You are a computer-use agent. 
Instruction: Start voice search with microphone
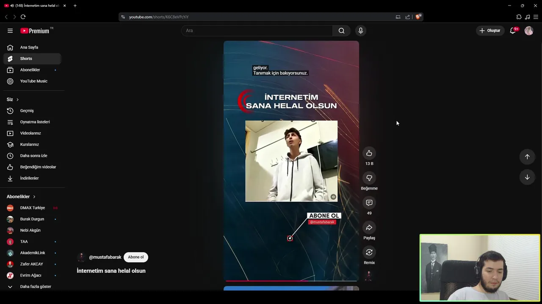click(x=361, y=30)
